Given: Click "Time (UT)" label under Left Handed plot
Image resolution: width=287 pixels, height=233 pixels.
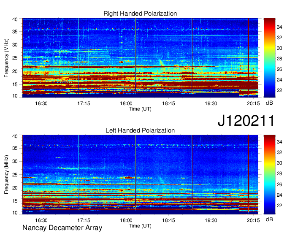Looking at the screenshot, I should point(140,226).
